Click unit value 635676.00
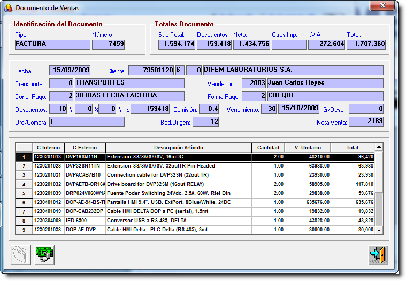The width and height of the screenshot is (406, 281). pos(308,202)
